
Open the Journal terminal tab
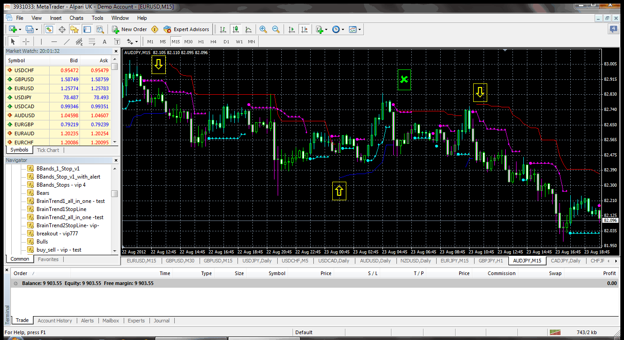pos(162,321)
